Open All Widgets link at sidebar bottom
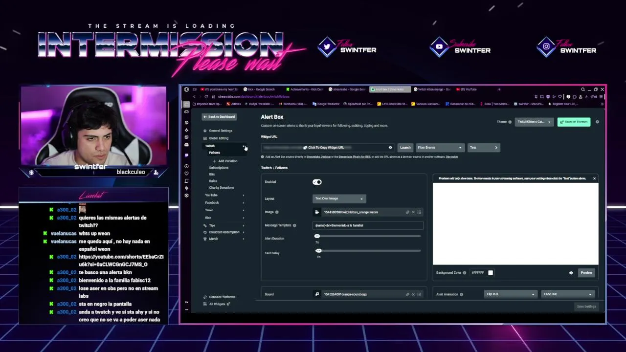Viewport: 626px width, 352px height. point(217,304)
